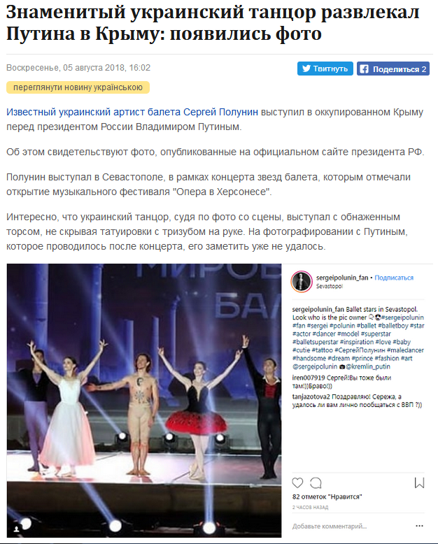This screenshot has width=438, height=544.
Task: Save post with the bookmark icon
Action: pyautogui.click(x=419, y=482)
